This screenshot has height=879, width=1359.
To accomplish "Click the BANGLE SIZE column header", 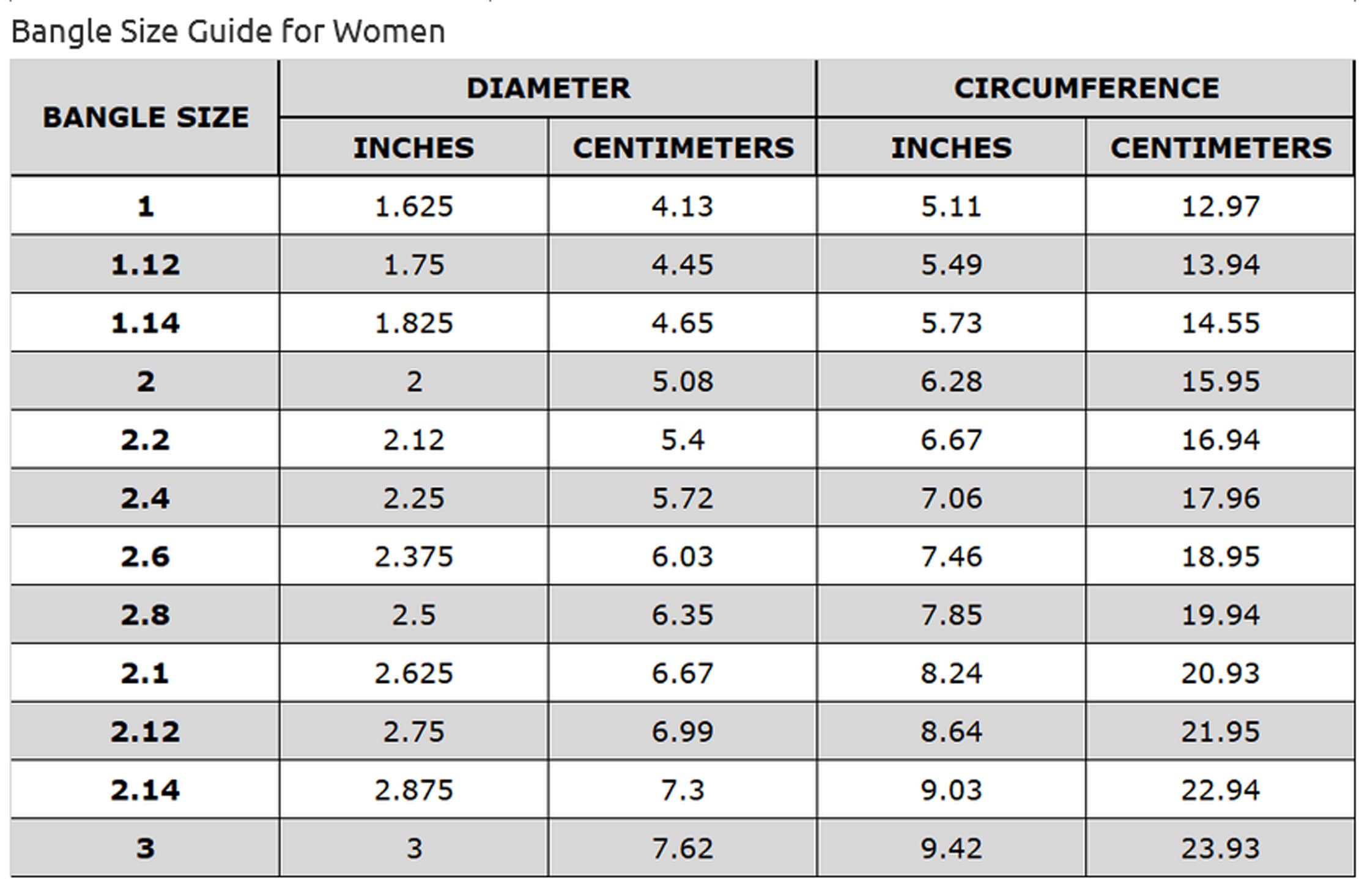I will point(145,117).
